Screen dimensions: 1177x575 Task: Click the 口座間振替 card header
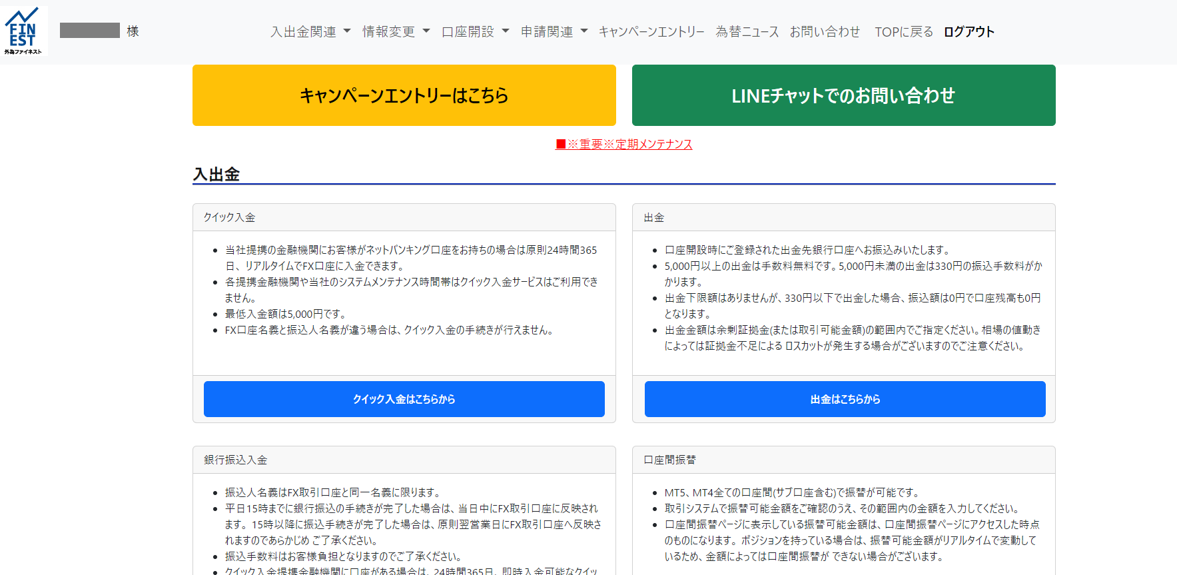point(843,460)
